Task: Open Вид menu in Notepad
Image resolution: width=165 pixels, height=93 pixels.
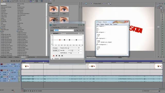Action: (111, 24)
